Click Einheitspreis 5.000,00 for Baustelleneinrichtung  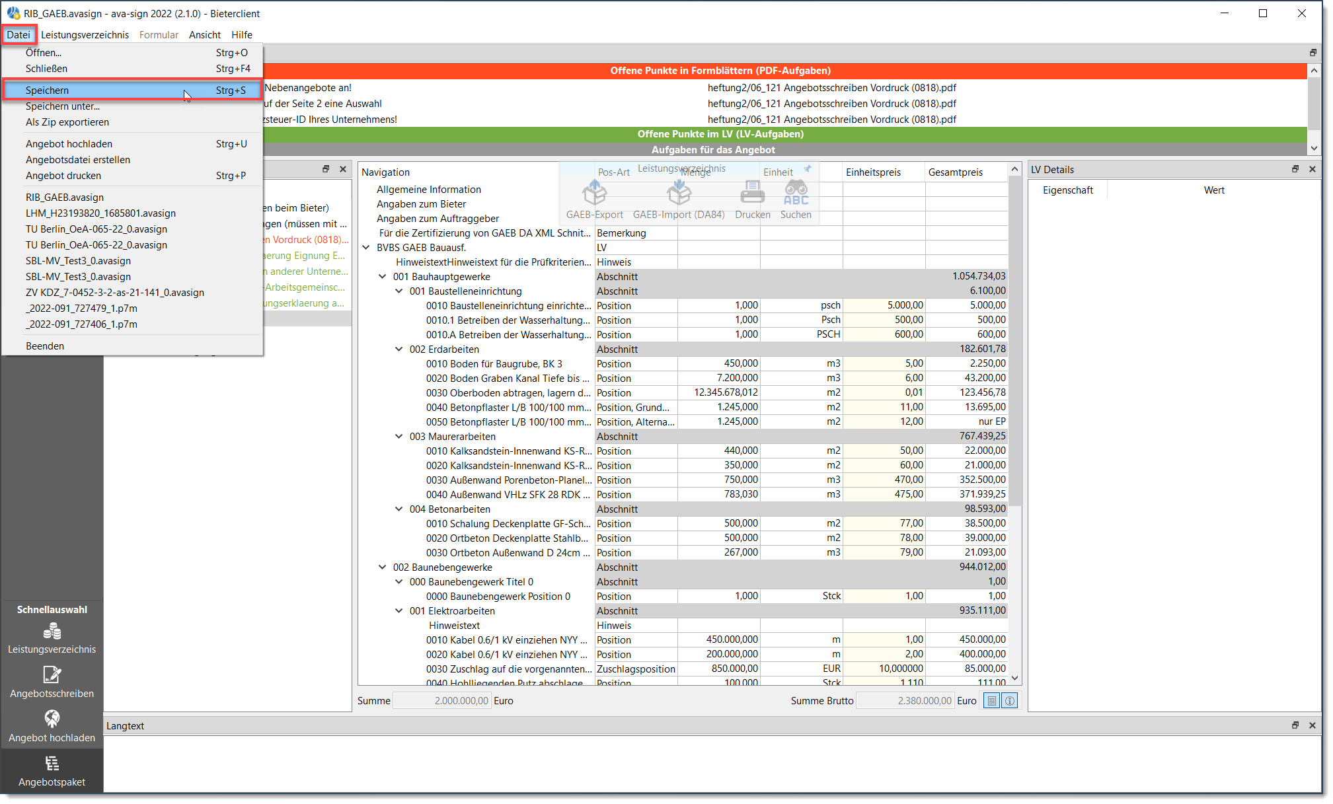pyautogui.click(x=884, y=305)
